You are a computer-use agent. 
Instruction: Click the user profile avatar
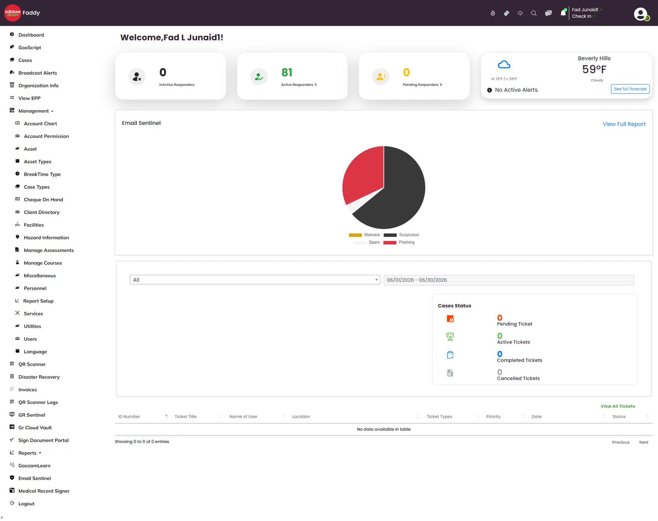pos(641,14)
